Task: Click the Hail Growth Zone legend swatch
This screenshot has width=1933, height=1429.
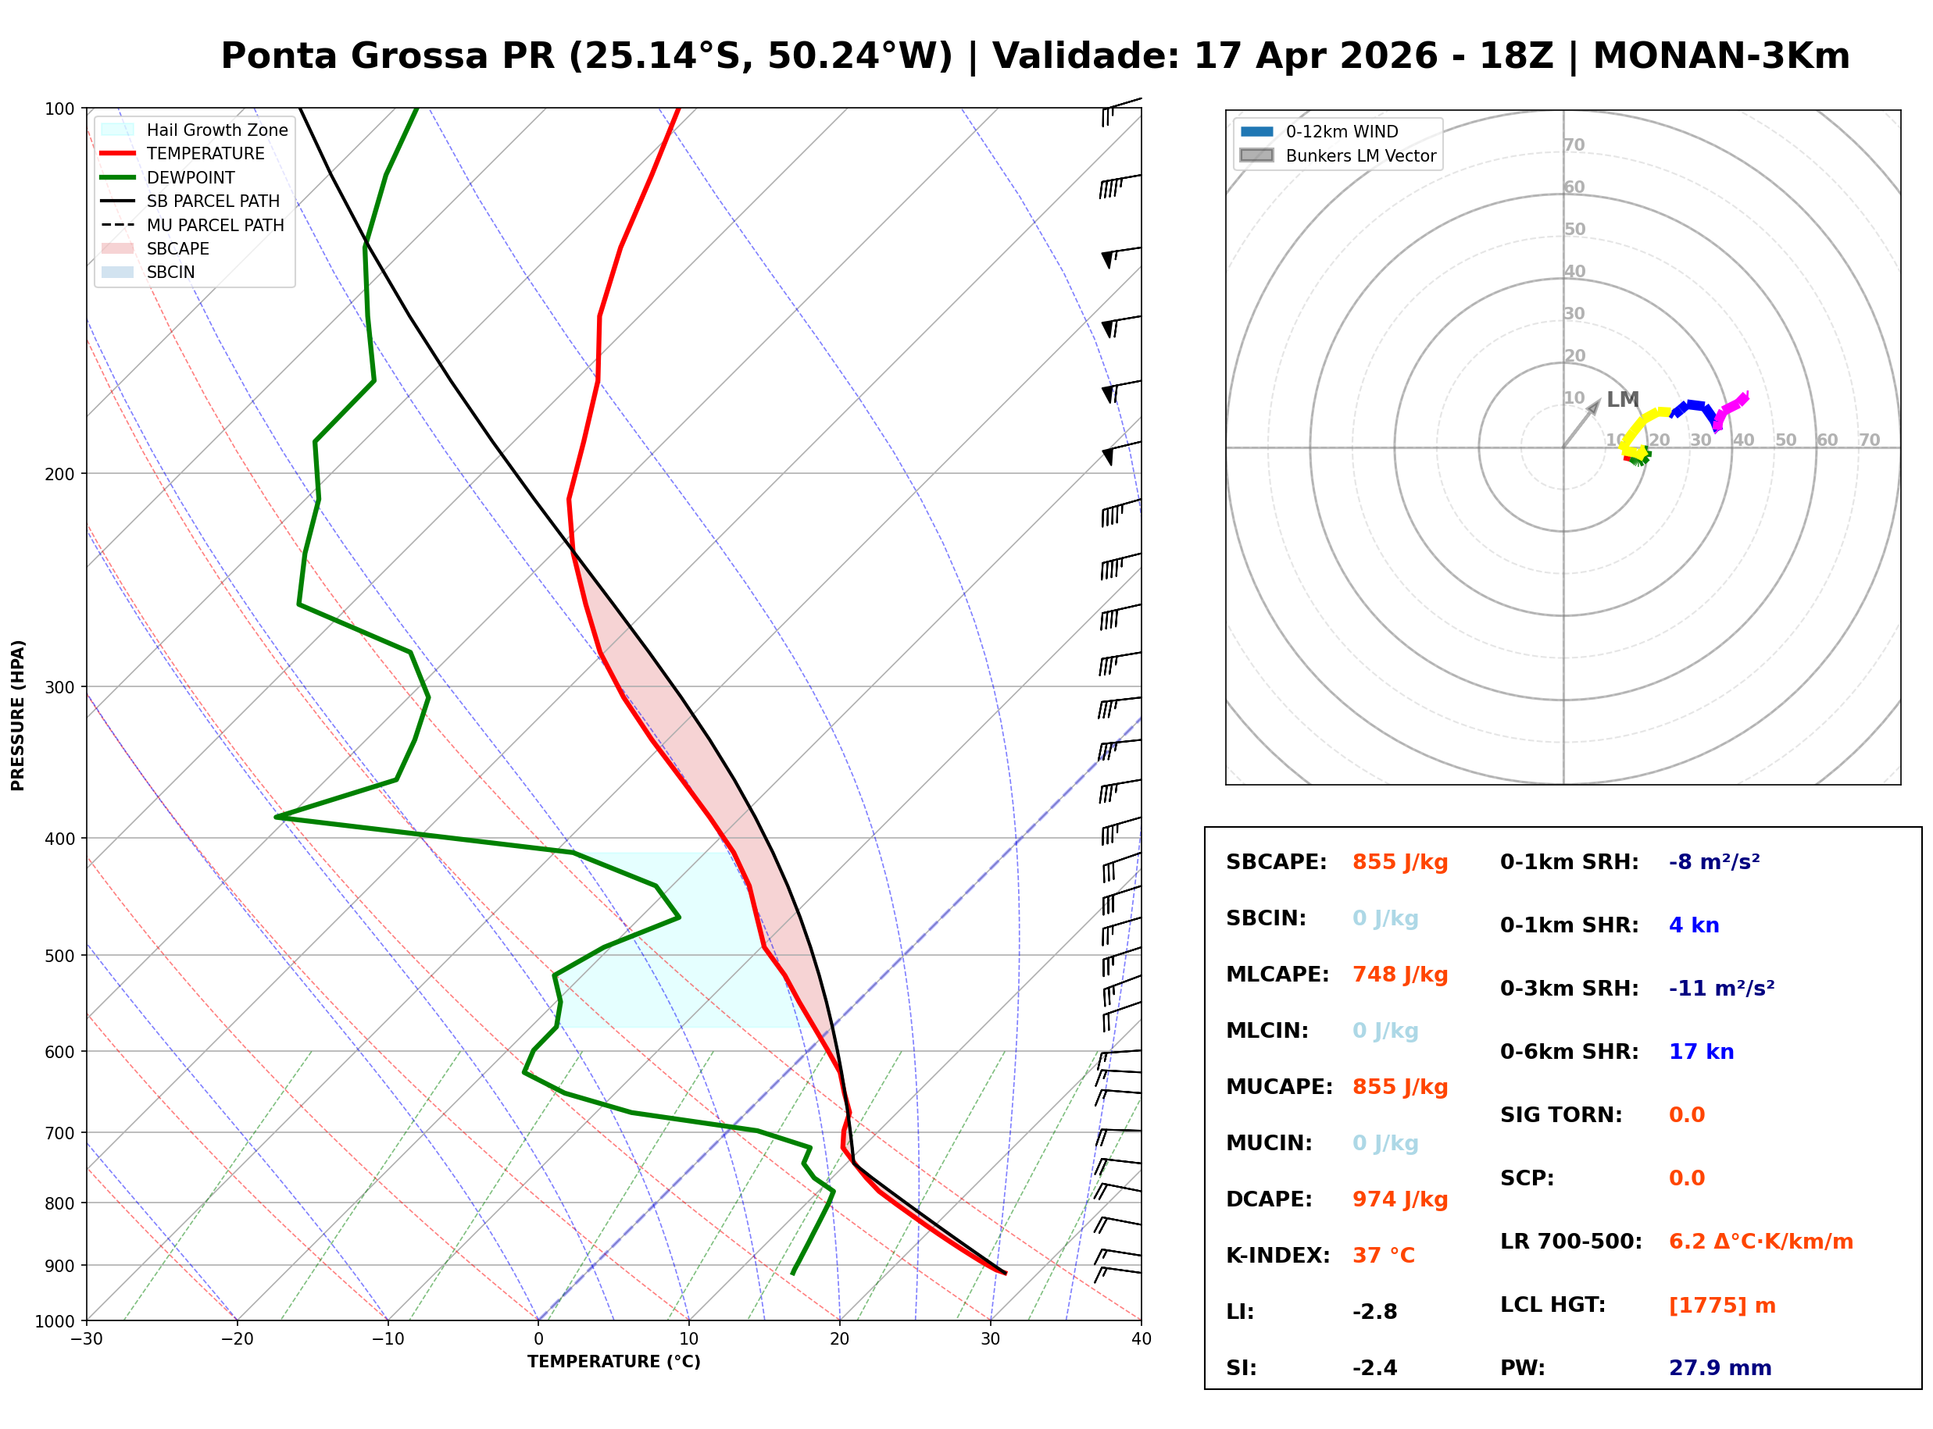Action: pyautogui.click(x=118, y=130)
